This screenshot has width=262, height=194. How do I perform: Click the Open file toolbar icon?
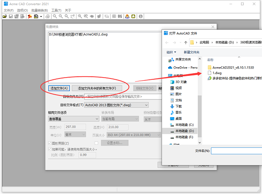pos(5,16)
